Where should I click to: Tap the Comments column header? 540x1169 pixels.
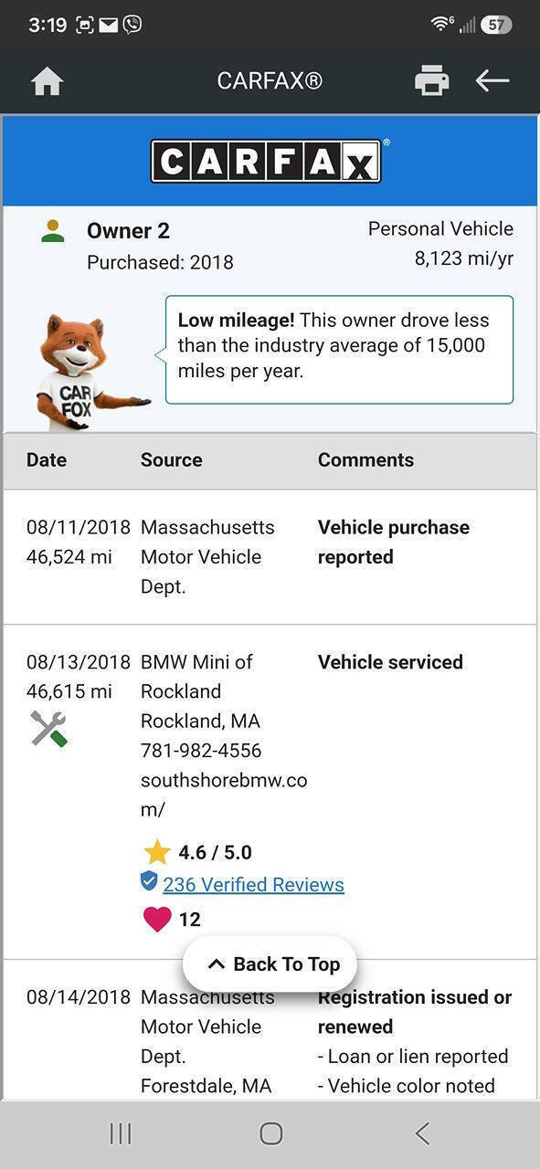(365, 459)
